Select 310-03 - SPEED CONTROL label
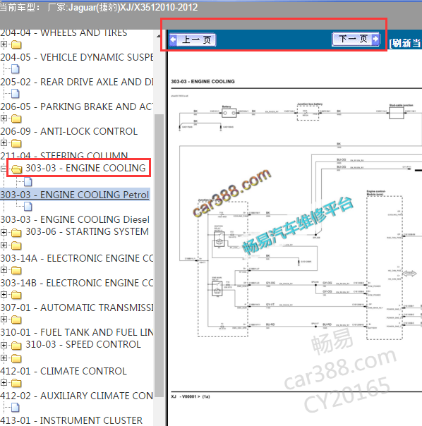This screenshot has width=422, height=426. point(83,344)
